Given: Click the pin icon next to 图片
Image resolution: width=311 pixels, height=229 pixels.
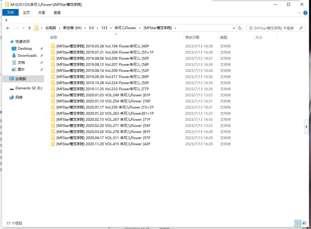Looking at the screenshot, I should pos(41,70).
